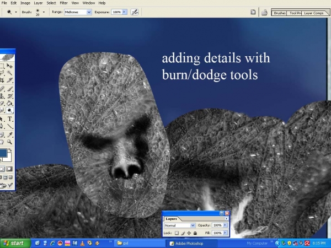Open the View menu
Viewport: 331px width, 248px height.
pos(75,3)
